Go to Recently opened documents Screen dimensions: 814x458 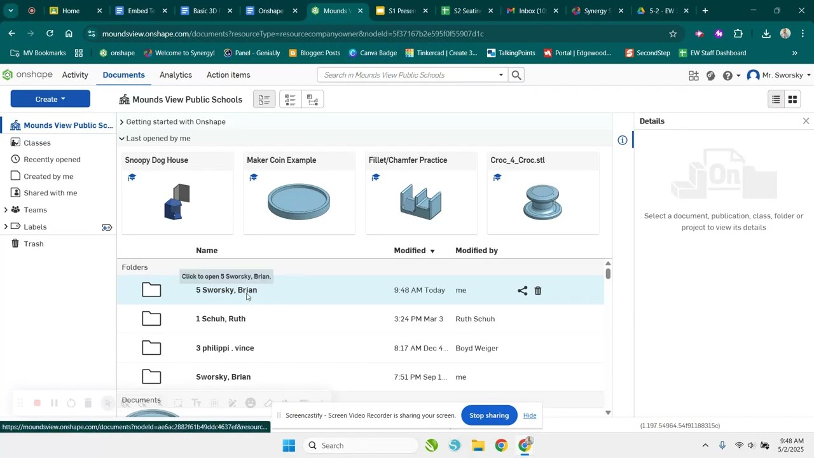[x=52, y=160]
